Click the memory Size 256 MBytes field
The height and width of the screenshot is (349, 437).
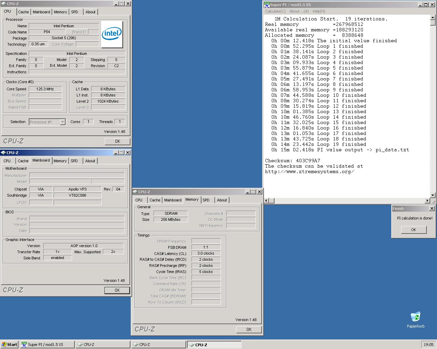tap(171, 219)
